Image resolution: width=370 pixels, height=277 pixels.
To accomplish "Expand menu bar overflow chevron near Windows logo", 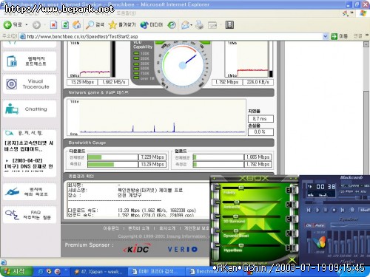I will 351,13.
